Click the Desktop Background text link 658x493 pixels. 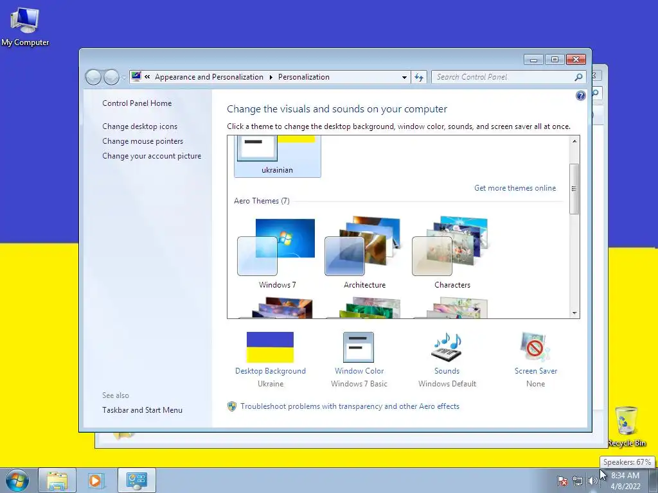point(271,371)
